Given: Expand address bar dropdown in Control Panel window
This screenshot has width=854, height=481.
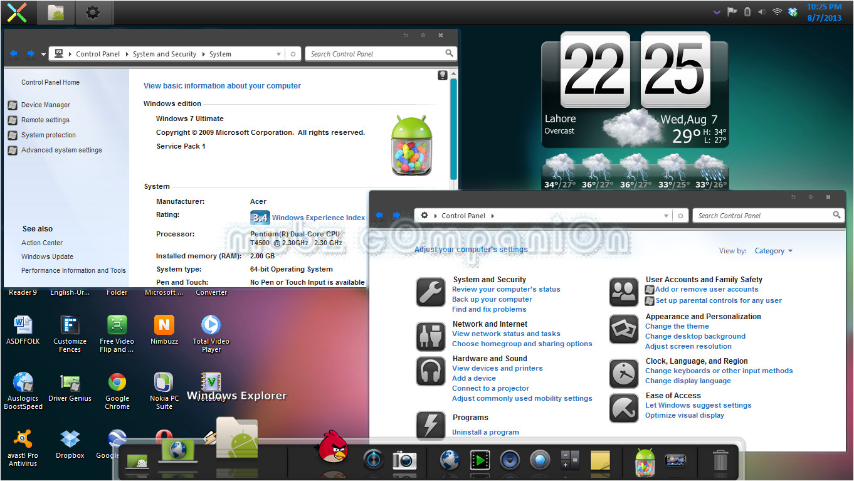Looking at the screenshot, I should point(666,216).
